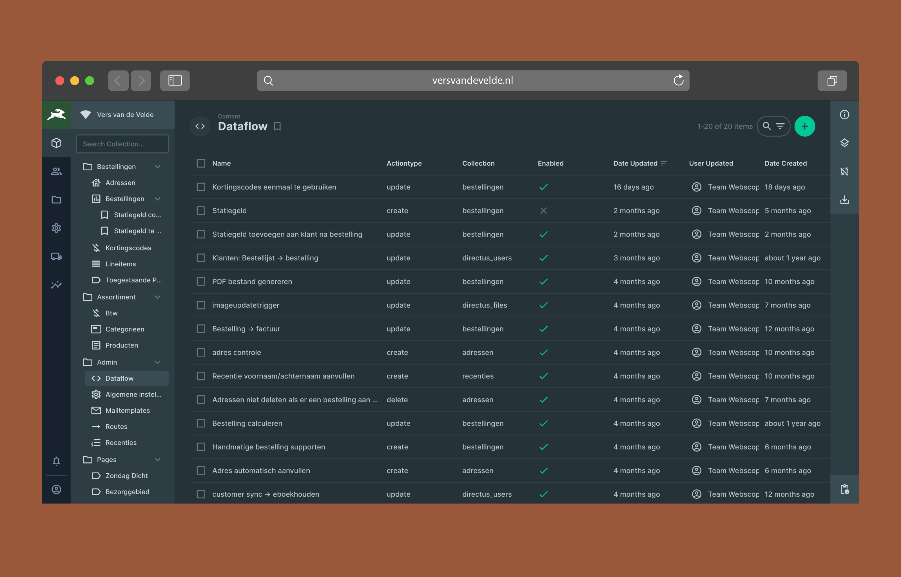
Task: Open the PDF bestand genereren item
Action: 252,281
